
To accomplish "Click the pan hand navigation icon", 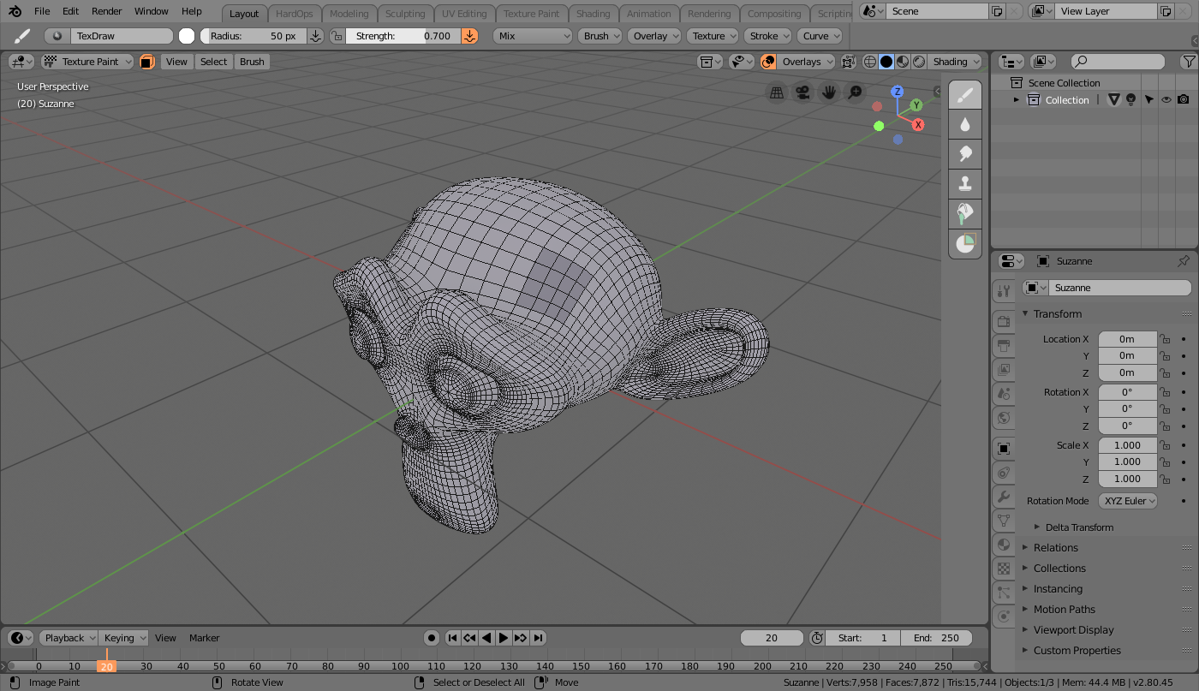I will [x=828, y=92].
